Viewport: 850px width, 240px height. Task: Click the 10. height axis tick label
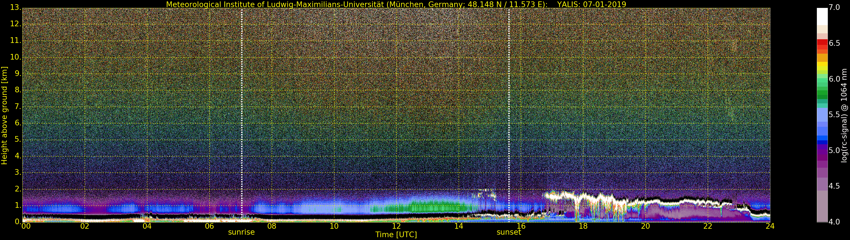[x=16, y=57]
